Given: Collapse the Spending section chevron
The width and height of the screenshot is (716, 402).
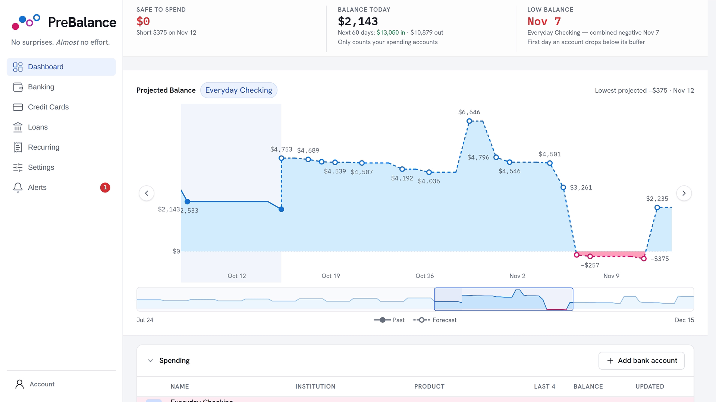Looking at the screenshot, I should point(150,361).
